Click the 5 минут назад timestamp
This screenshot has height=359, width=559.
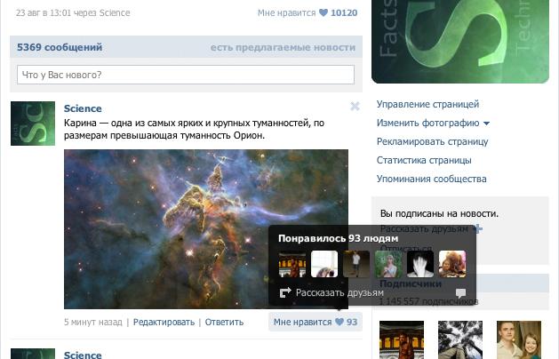[x=93, y=322]
